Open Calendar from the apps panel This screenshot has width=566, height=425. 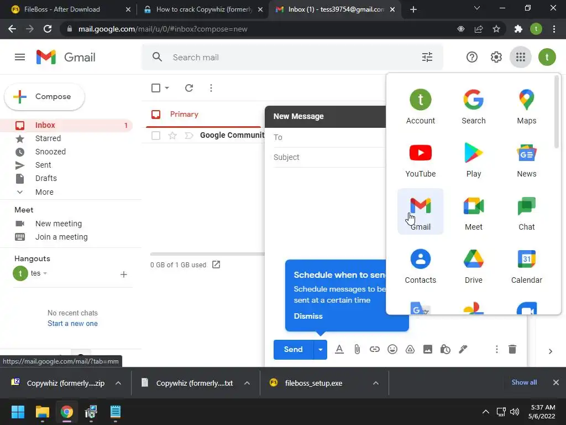[527, 266]
